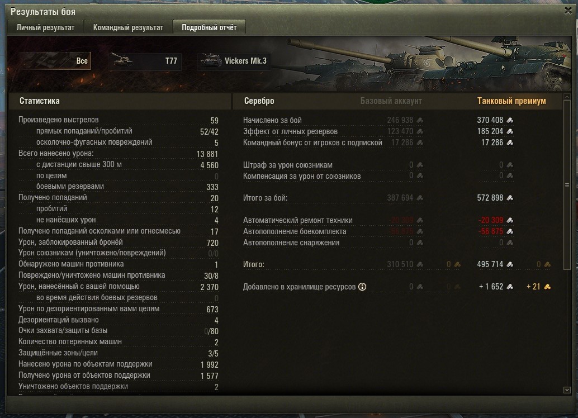This screenshot has height=418, width=578.
Task: Click silver icon beside 370 408 earned
Action: click(x=510, y=120)
